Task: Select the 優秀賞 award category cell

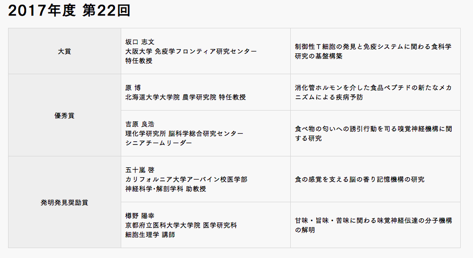Action: point(64,115)
